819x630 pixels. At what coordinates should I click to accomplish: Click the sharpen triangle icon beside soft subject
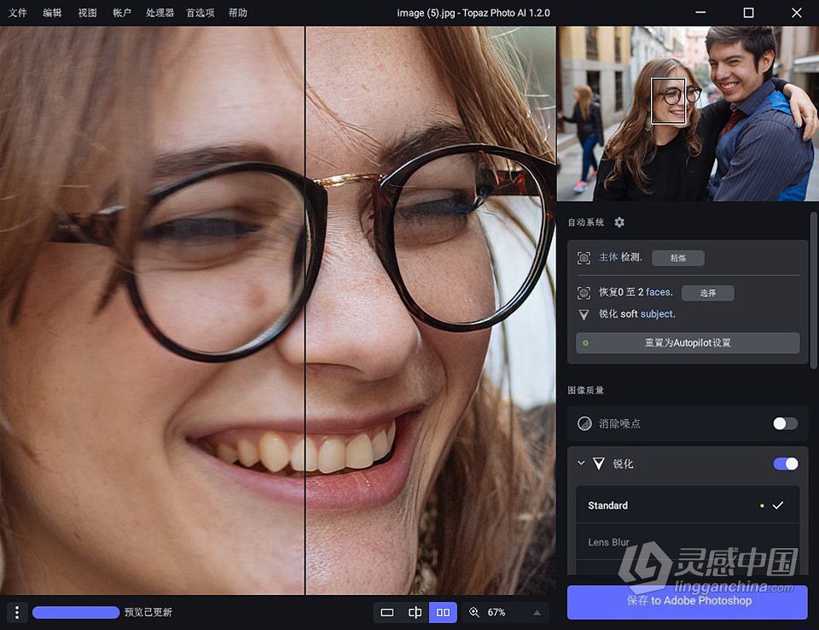(x=584, y=315)
